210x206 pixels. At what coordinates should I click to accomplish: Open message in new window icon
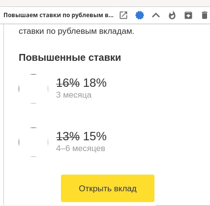tap(123, 15)
